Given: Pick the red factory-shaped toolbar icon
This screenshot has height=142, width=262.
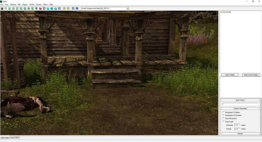Looking at the screenshot, I should [40, 8].
